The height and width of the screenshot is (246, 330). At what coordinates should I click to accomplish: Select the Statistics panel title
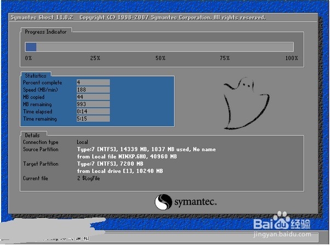point(36,76)
